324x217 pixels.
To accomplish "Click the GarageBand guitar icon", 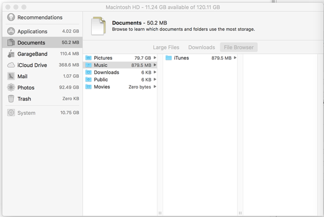I will coord(11,54).
